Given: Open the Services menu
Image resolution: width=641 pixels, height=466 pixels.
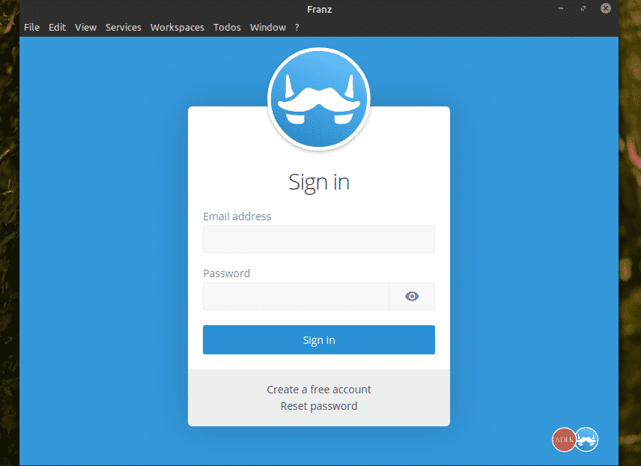Looking at the screenshot, I should point(123,28).
